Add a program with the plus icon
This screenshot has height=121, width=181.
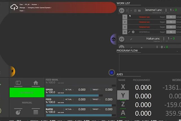point(131,11)
